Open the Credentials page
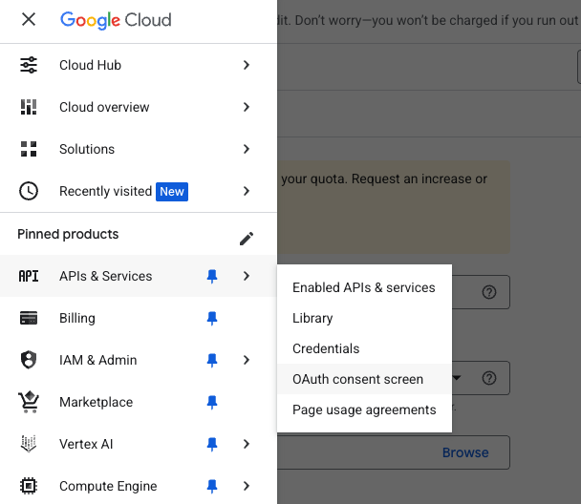The image size is (581, 504). point(364,348)
